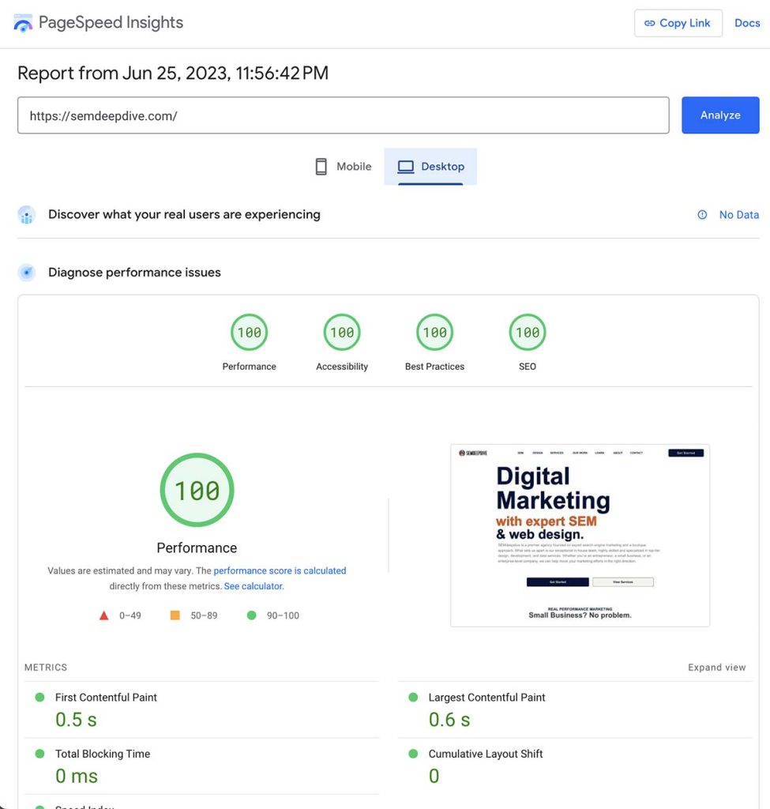Click the PageSpeed Insights logo icon
The image size is (770, 809).
point(23,23)
